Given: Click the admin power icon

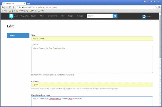Looking at the screenshot, I should (144, 17).
